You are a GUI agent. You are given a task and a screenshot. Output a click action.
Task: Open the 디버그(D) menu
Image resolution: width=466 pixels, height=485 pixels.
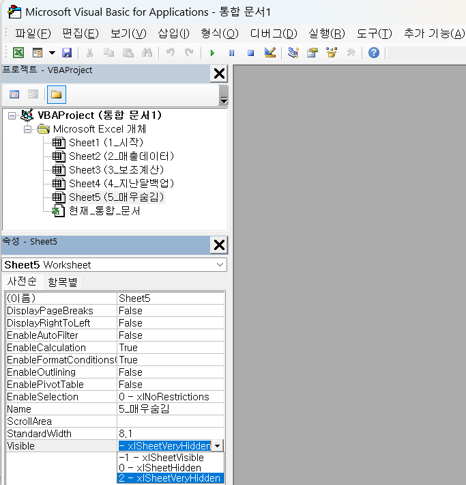[x=274, y=33]
